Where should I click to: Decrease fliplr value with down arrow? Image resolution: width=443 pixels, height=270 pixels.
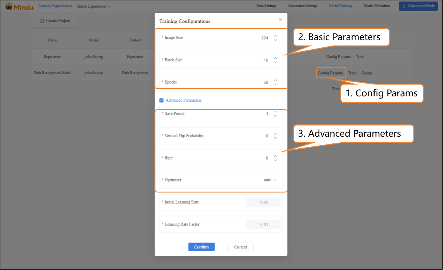276,160
